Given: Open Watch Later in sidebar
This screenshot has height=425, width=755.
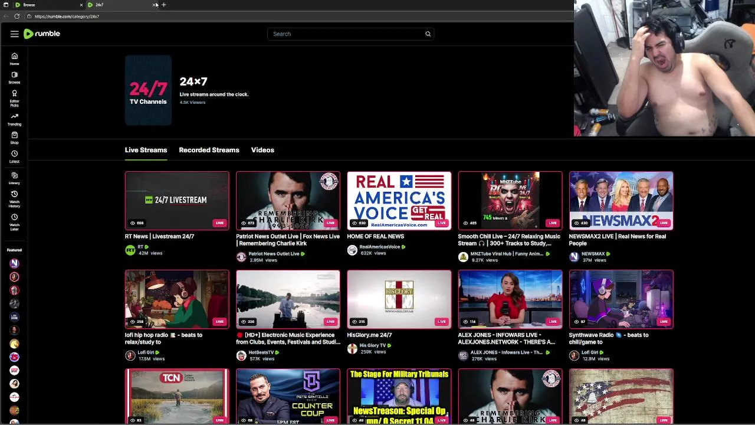Looking at the screenshot, I should [14, 222].
